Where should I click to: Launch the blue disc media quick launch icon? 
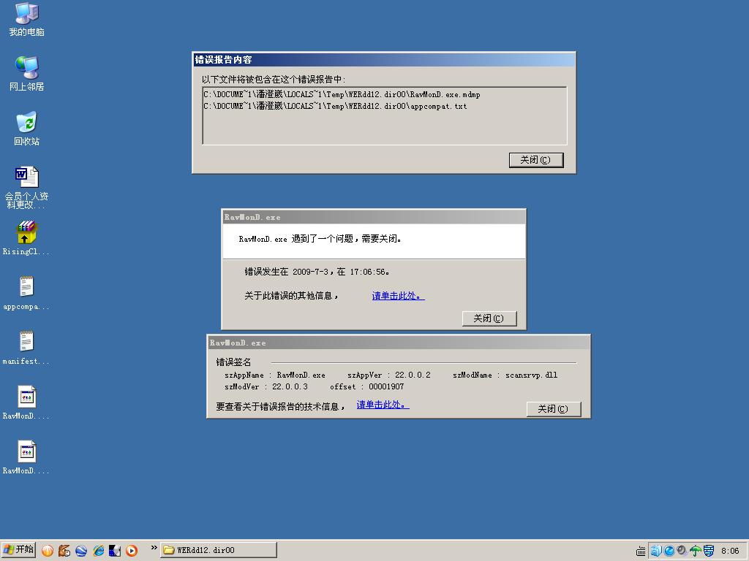click(x=115, y=551)
